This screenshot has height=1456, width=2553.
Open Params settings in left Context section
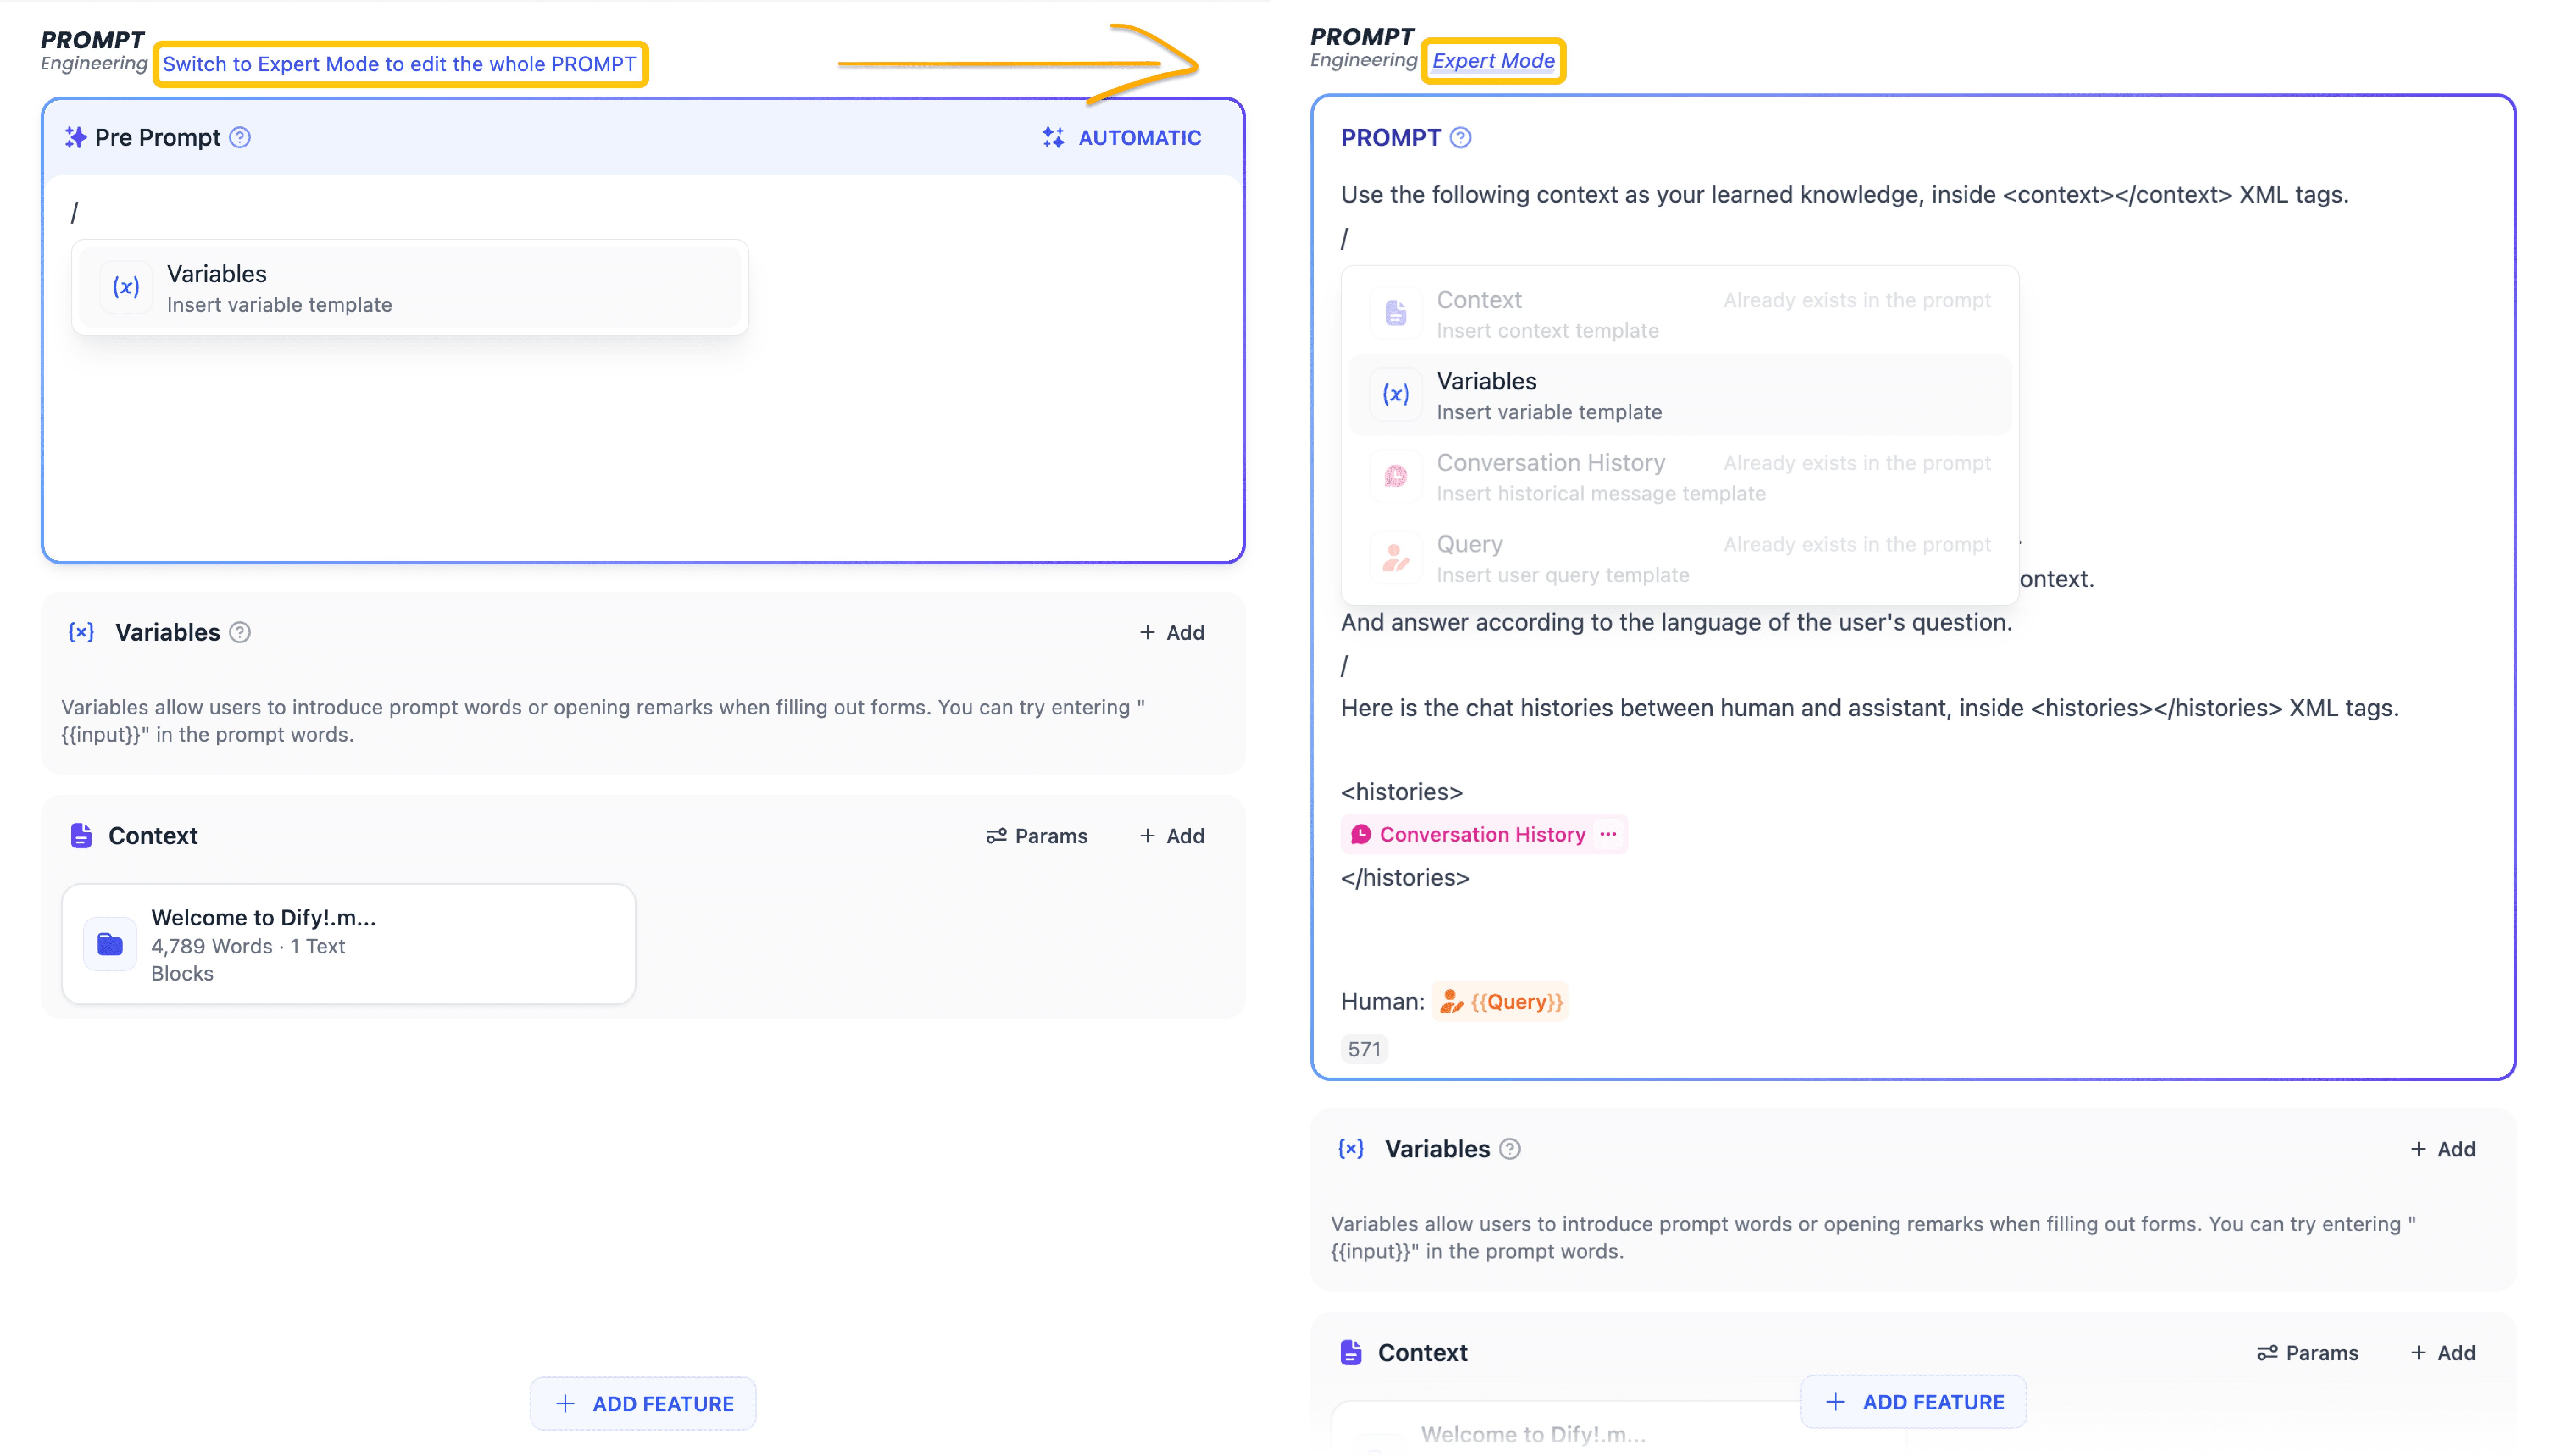[x=1036, y=835]
